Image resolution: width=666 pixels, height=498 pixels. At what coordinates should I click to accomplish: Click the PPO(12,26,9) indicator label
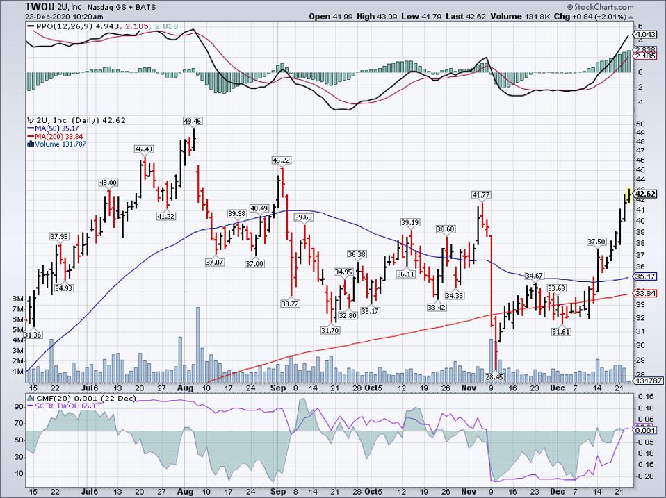coord(65,26)
